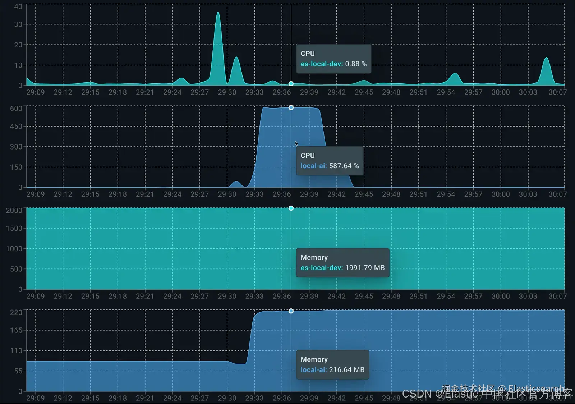Click the 29:30 time label under local-ai CPU chart
Screen dimensions: 575x404
(x=227, y=194)
